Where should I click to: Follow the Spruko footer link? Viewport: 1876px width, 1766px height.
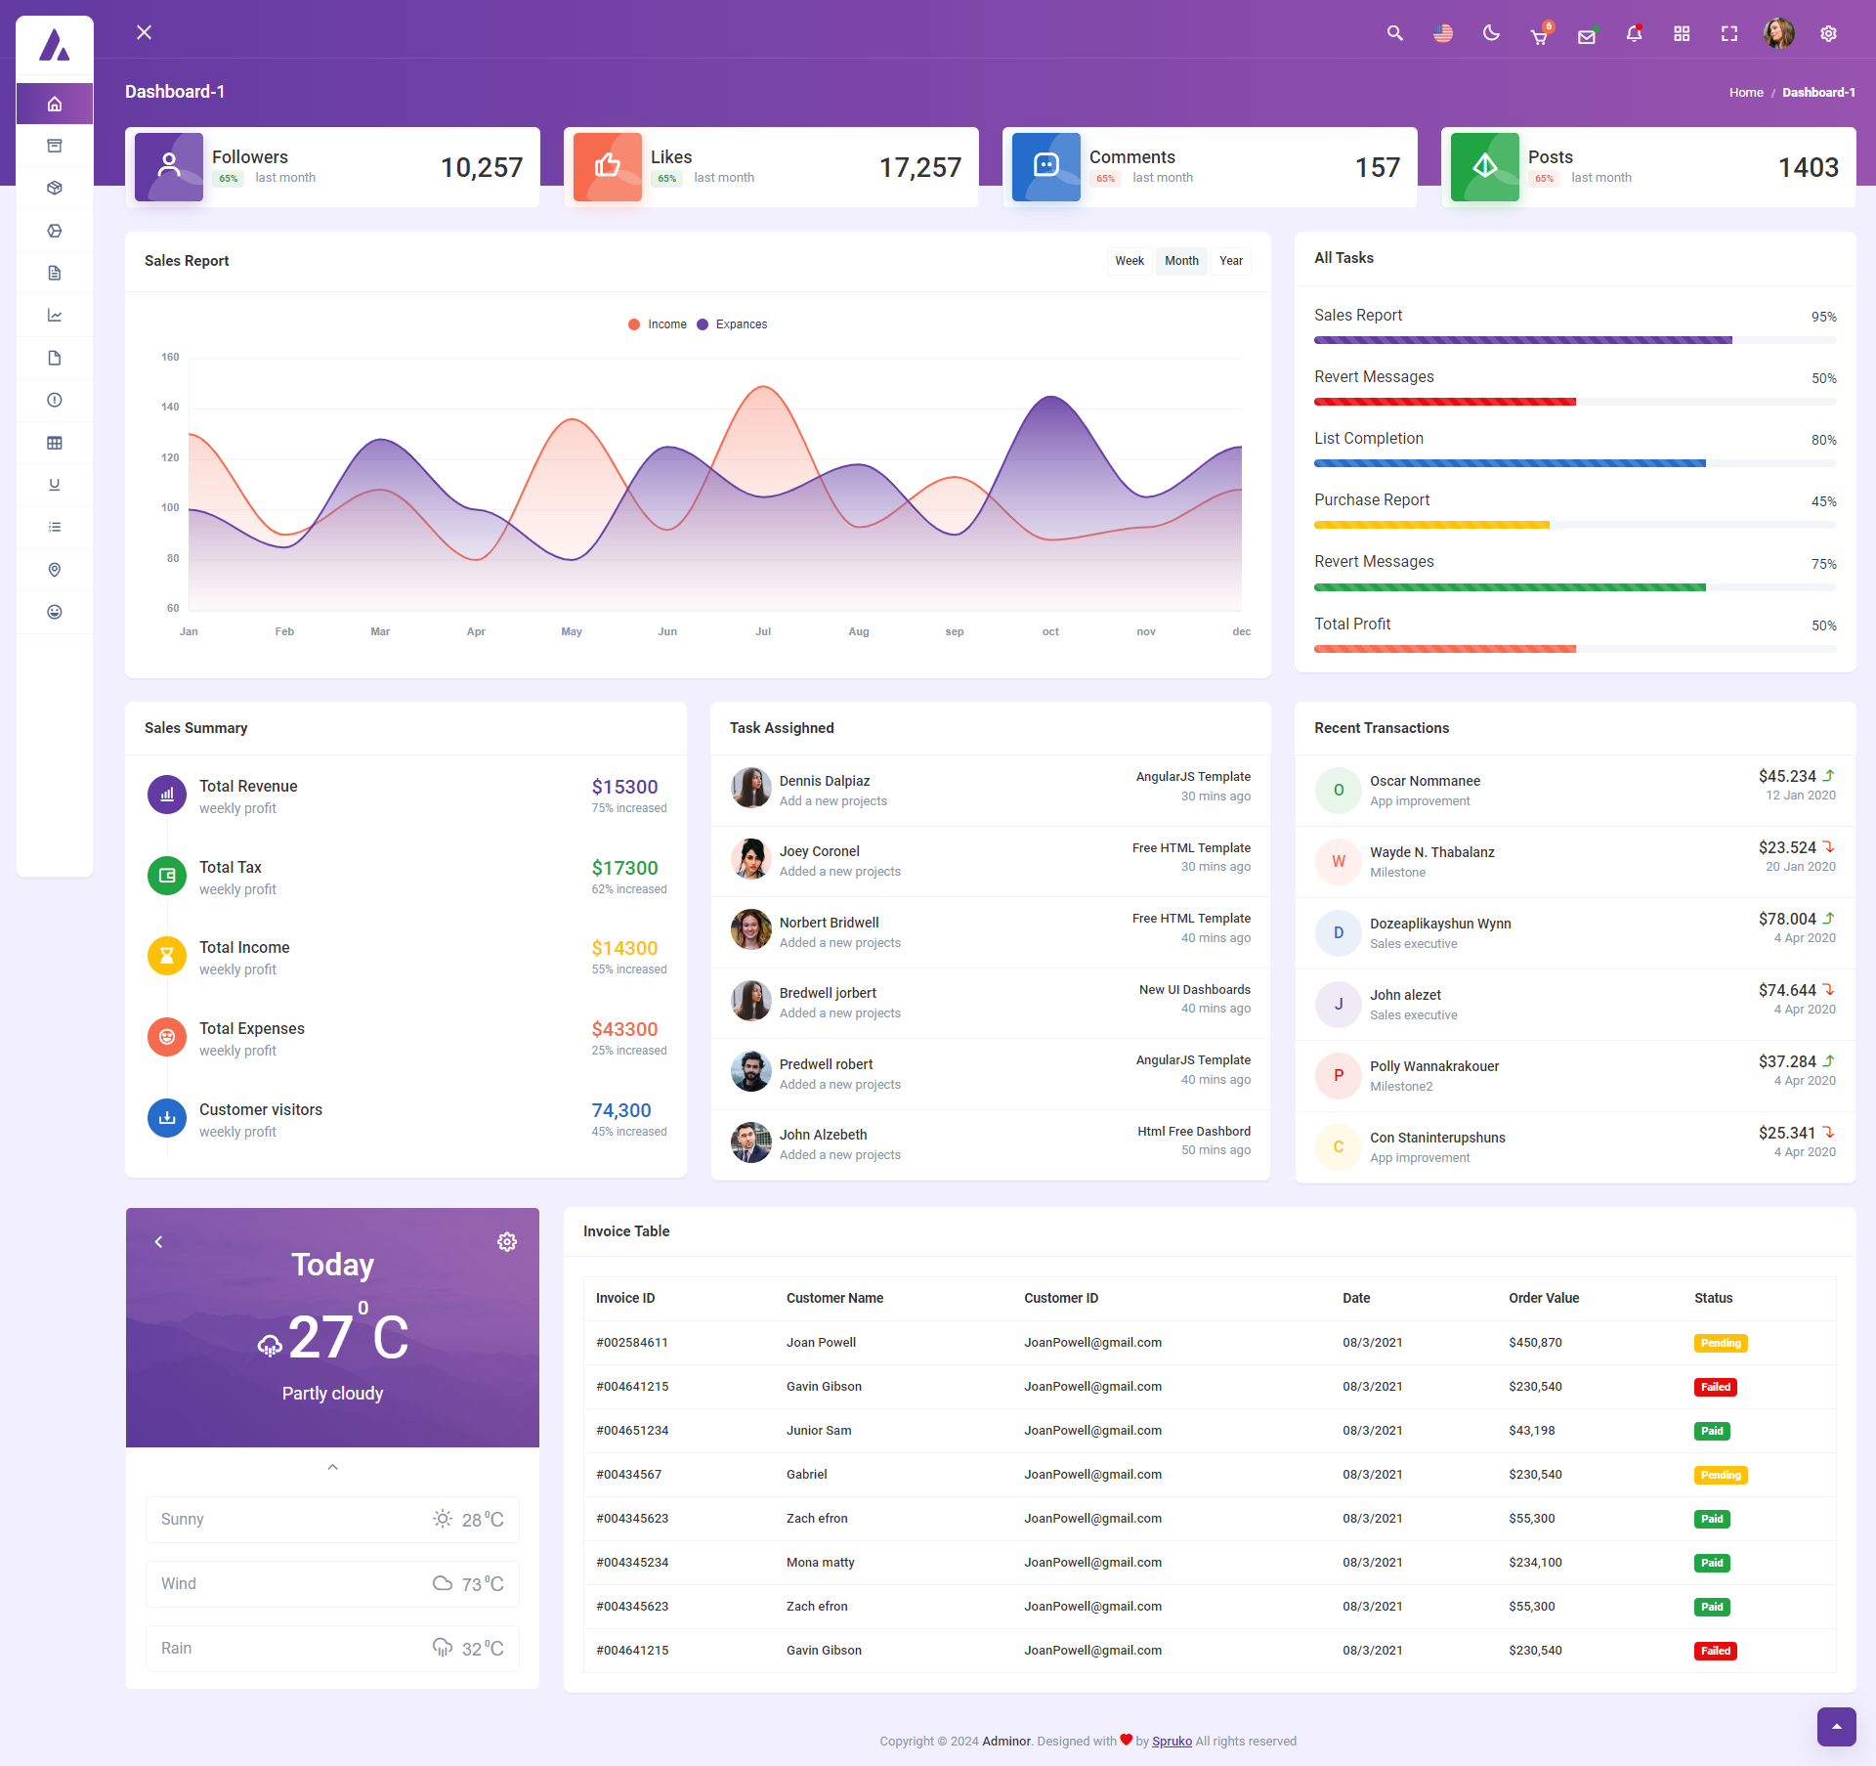[1172, 1741]
